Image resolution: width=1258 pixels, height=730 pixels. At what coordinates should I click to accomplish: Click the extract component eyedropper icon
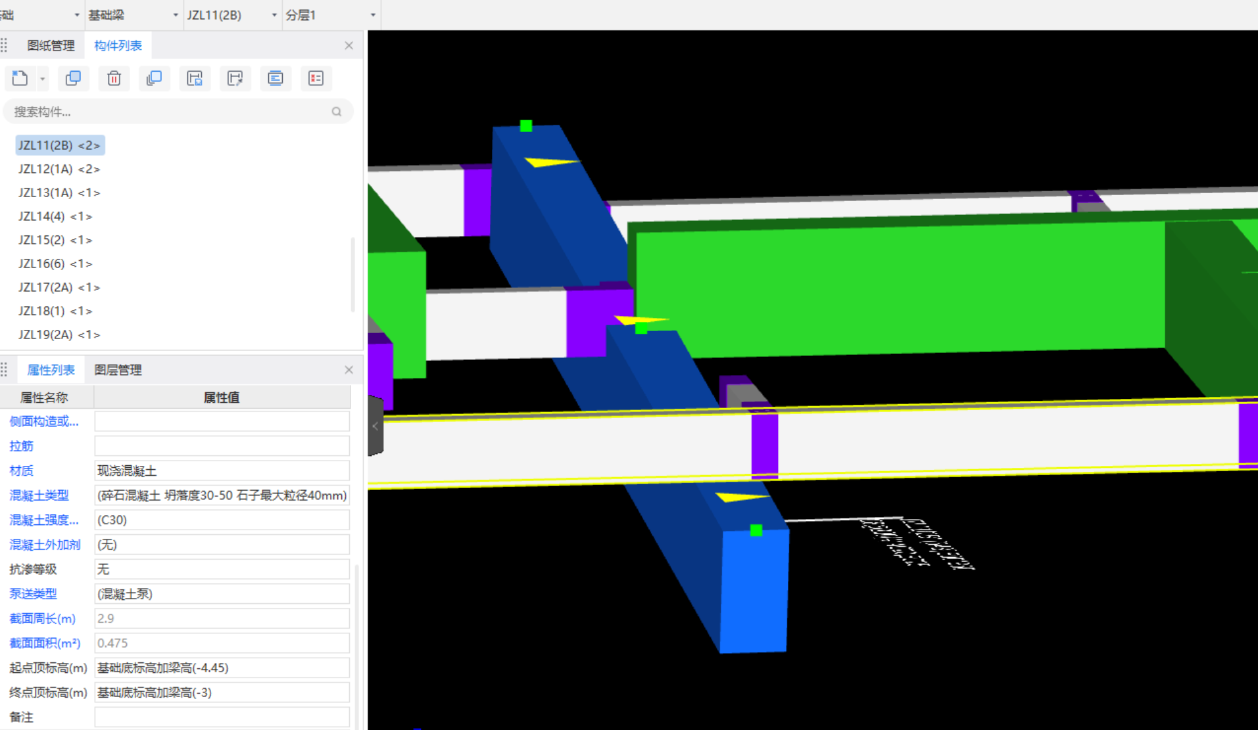(x=235, y=78)
